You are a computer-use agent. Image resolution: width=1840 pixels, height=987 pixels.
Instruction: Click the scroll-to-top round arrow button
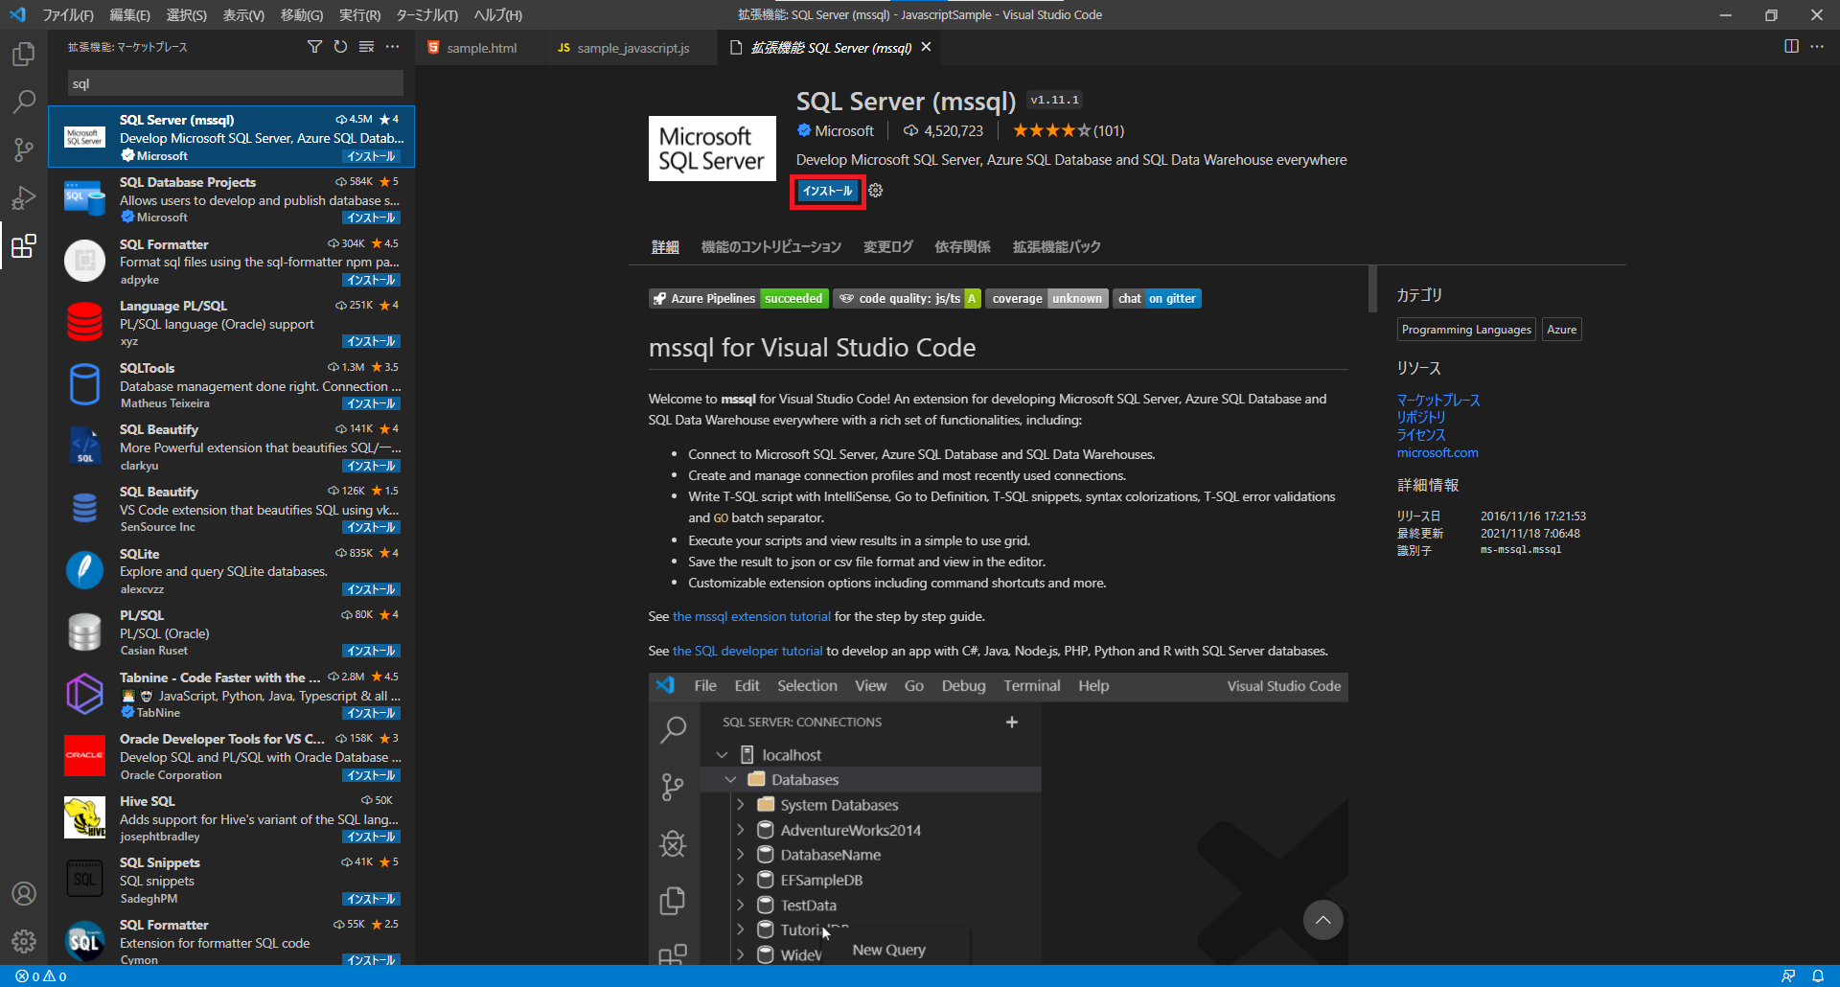[x=1322, y=920]
